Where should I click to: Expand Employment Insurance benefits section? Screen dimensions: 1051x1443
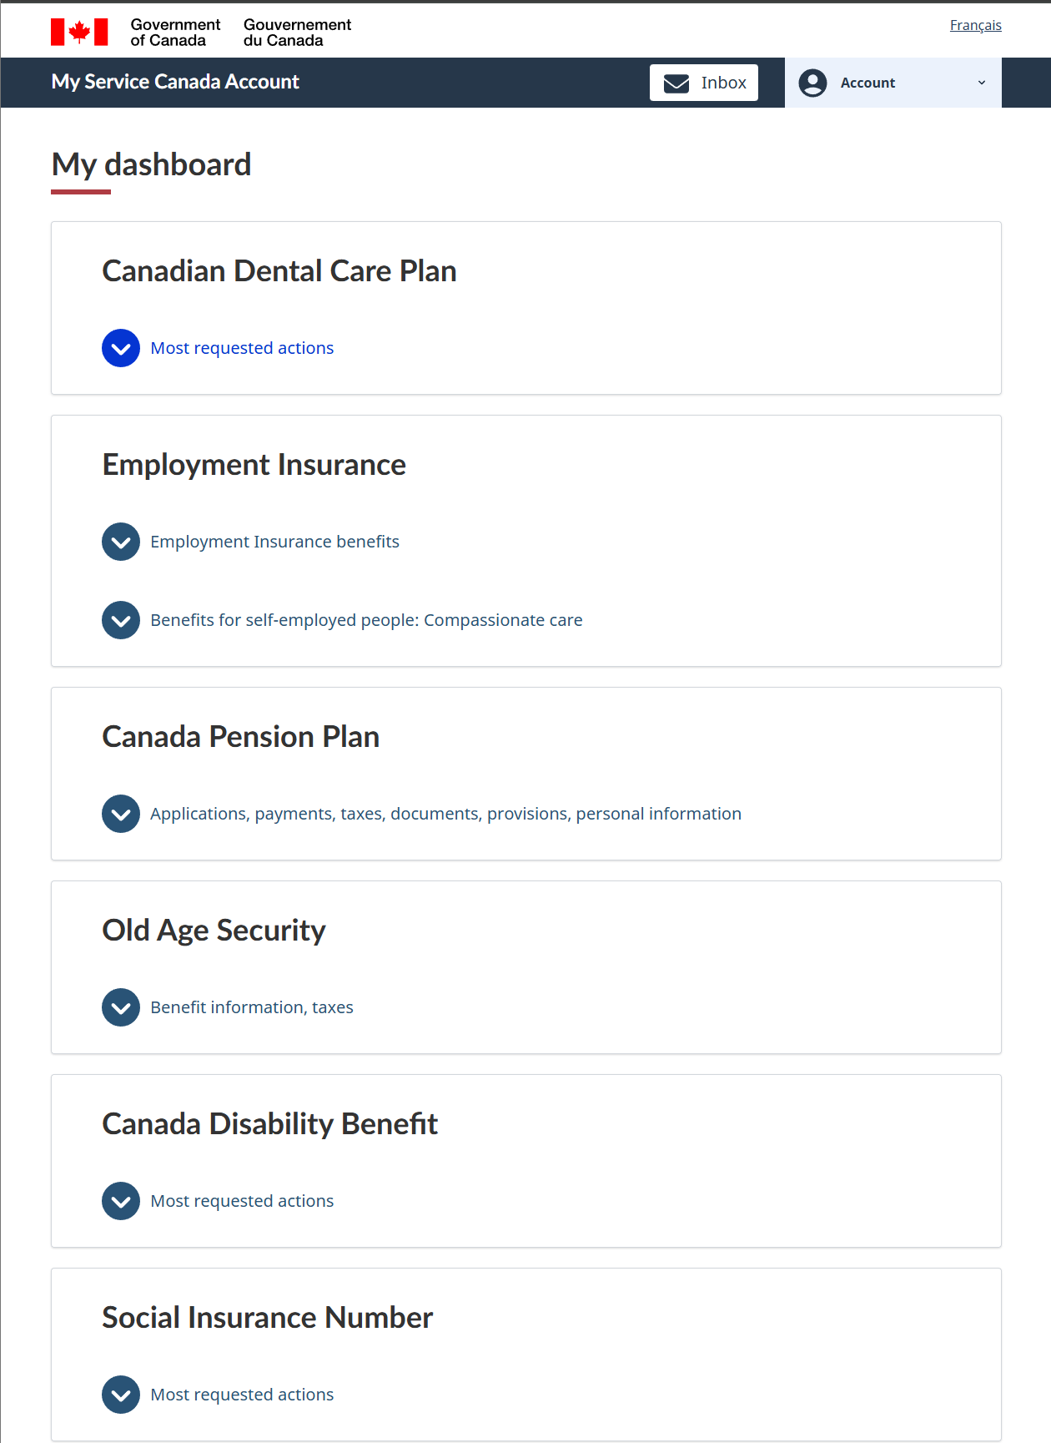pos(274,542)
